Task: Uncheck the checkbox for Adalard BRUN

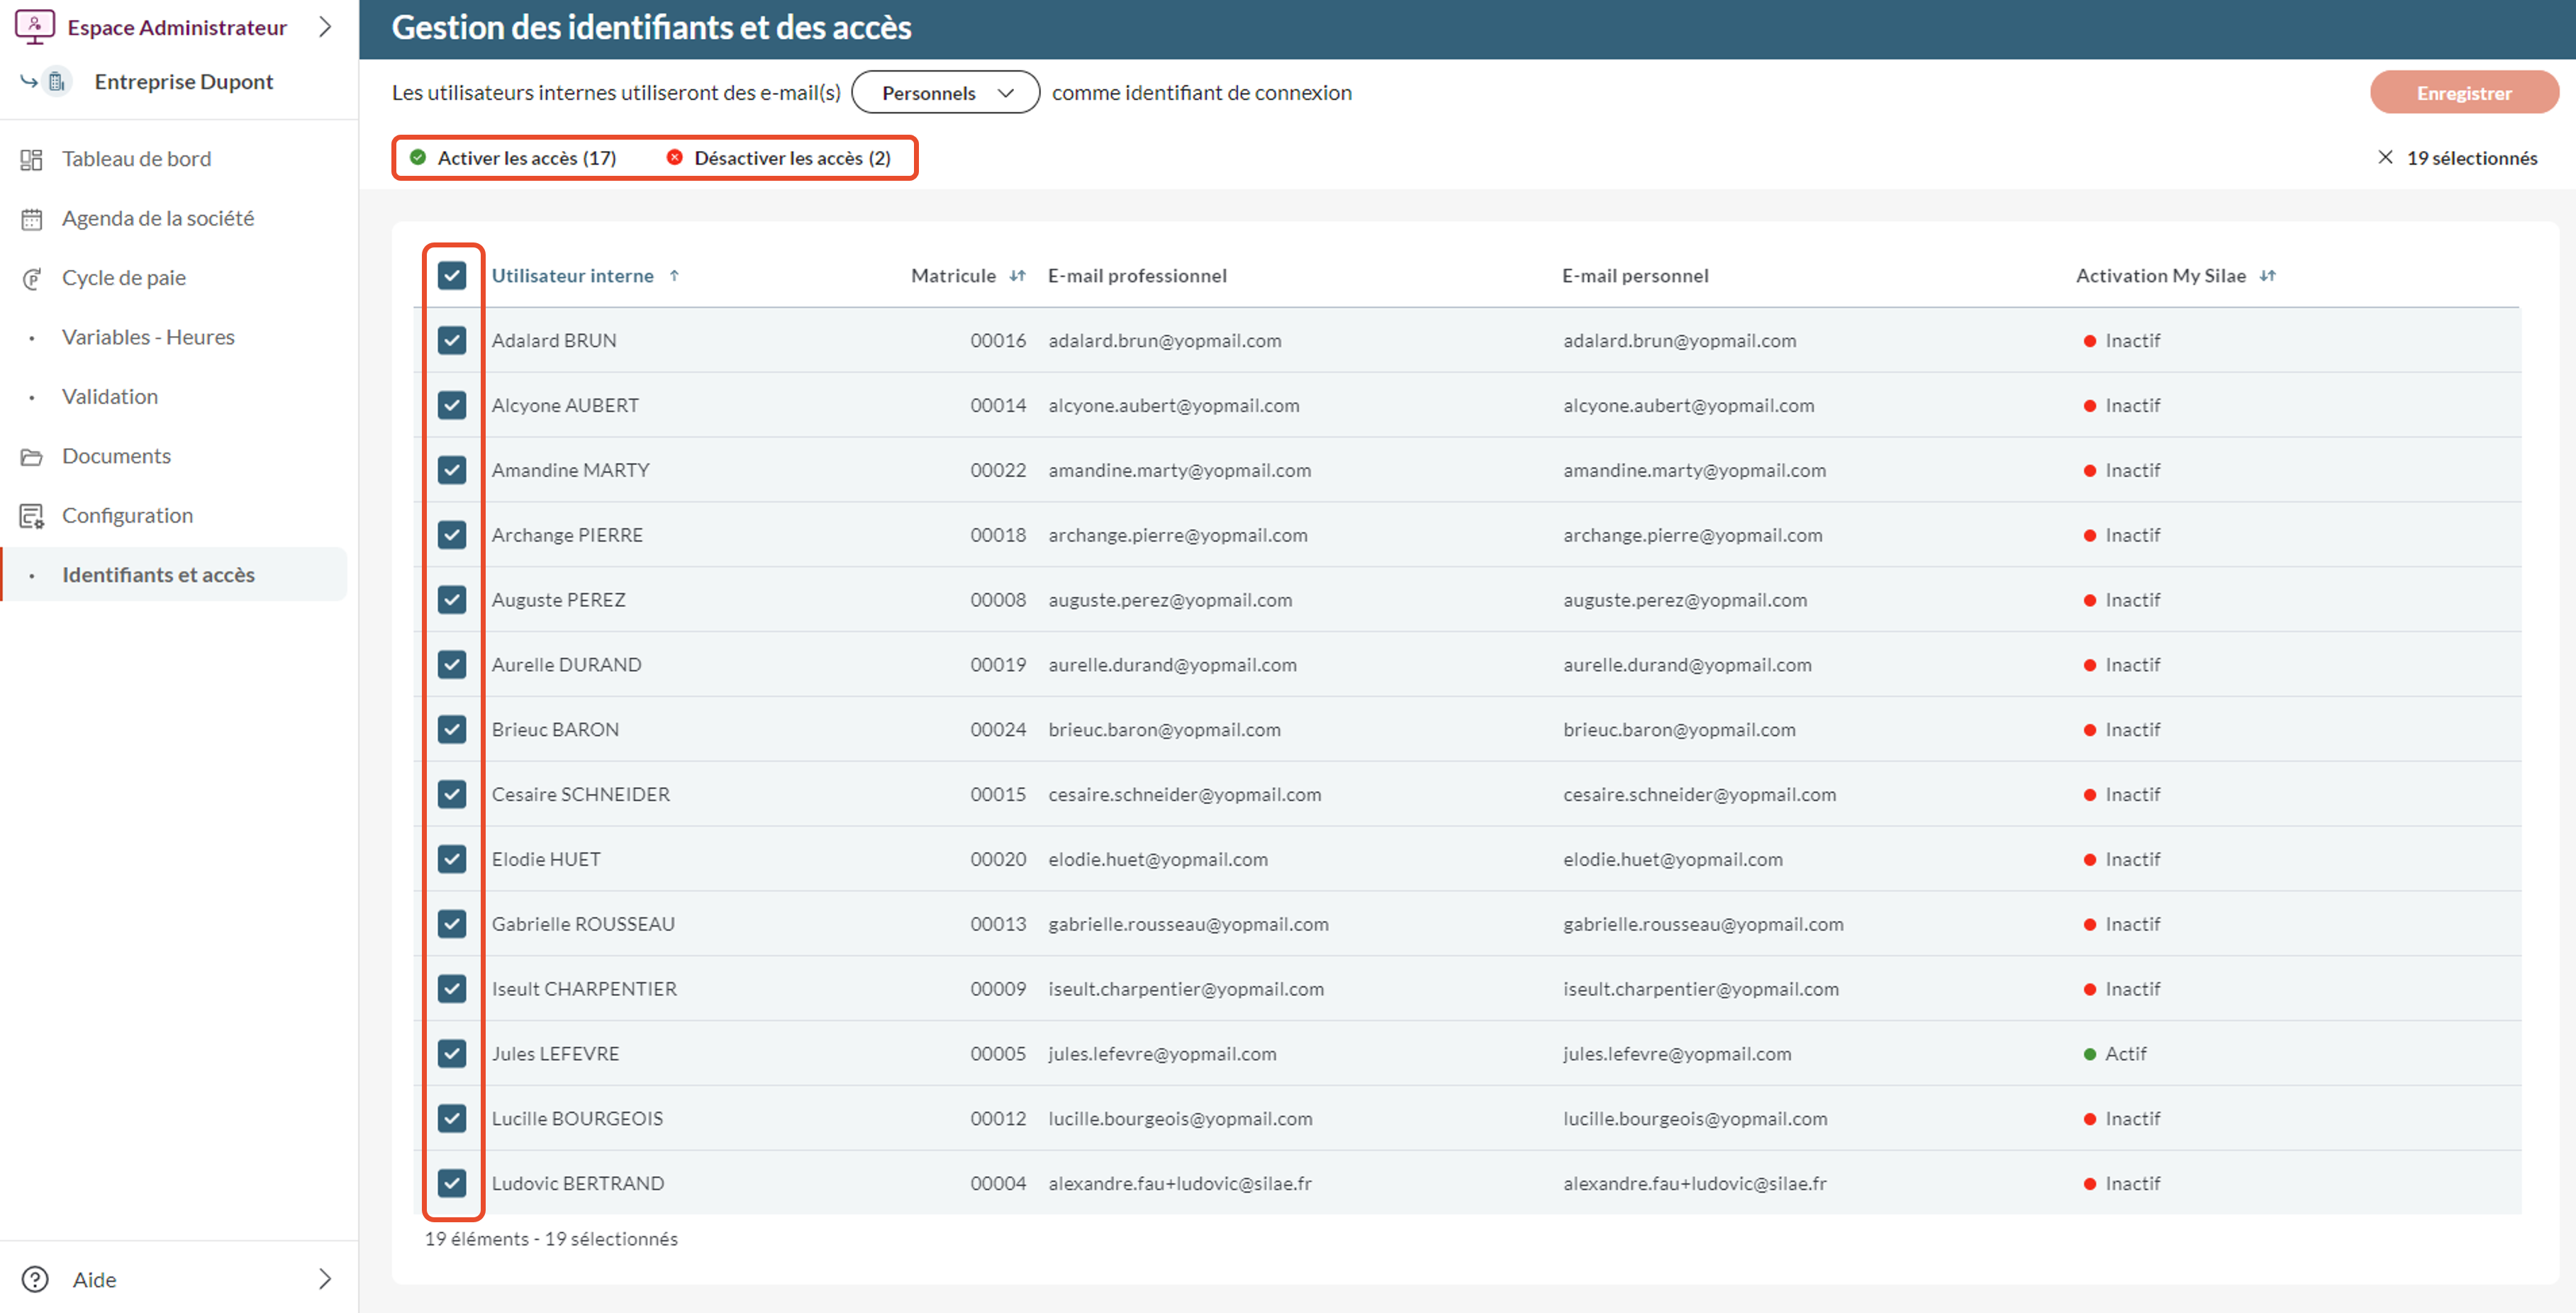Action: pyautogui.click(x=452, y=341)
